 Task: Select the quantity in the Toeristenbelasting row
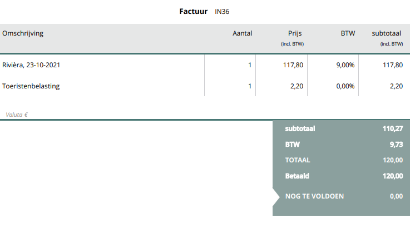tap(250, 86)
